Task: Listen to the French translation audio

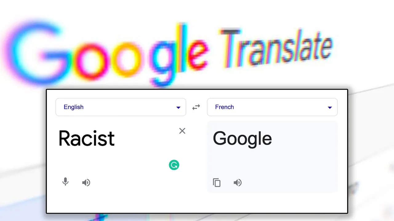Action: click(237, 183)
